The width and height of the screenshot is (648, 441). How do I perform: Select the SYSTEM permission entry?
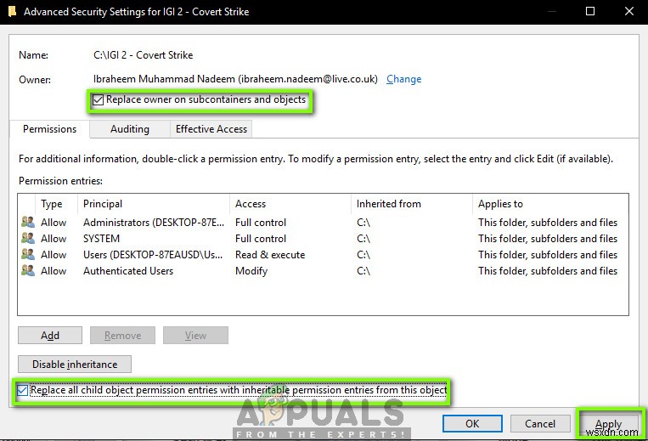click(323, 239)
